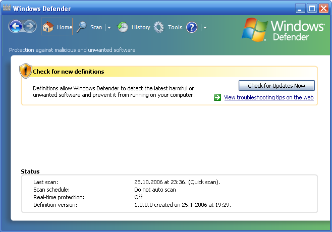Viewport: 332px width, 232px height.
Task: Select 'Scan schedule:' label
Action: [x=51, y=190]
